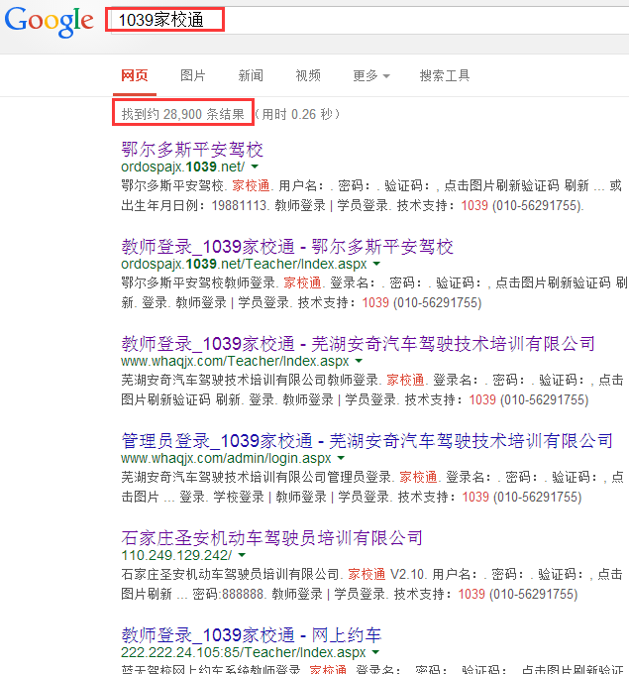Click snippet text 密码:888888
The image size is (629, 674).
click(228, 594)
